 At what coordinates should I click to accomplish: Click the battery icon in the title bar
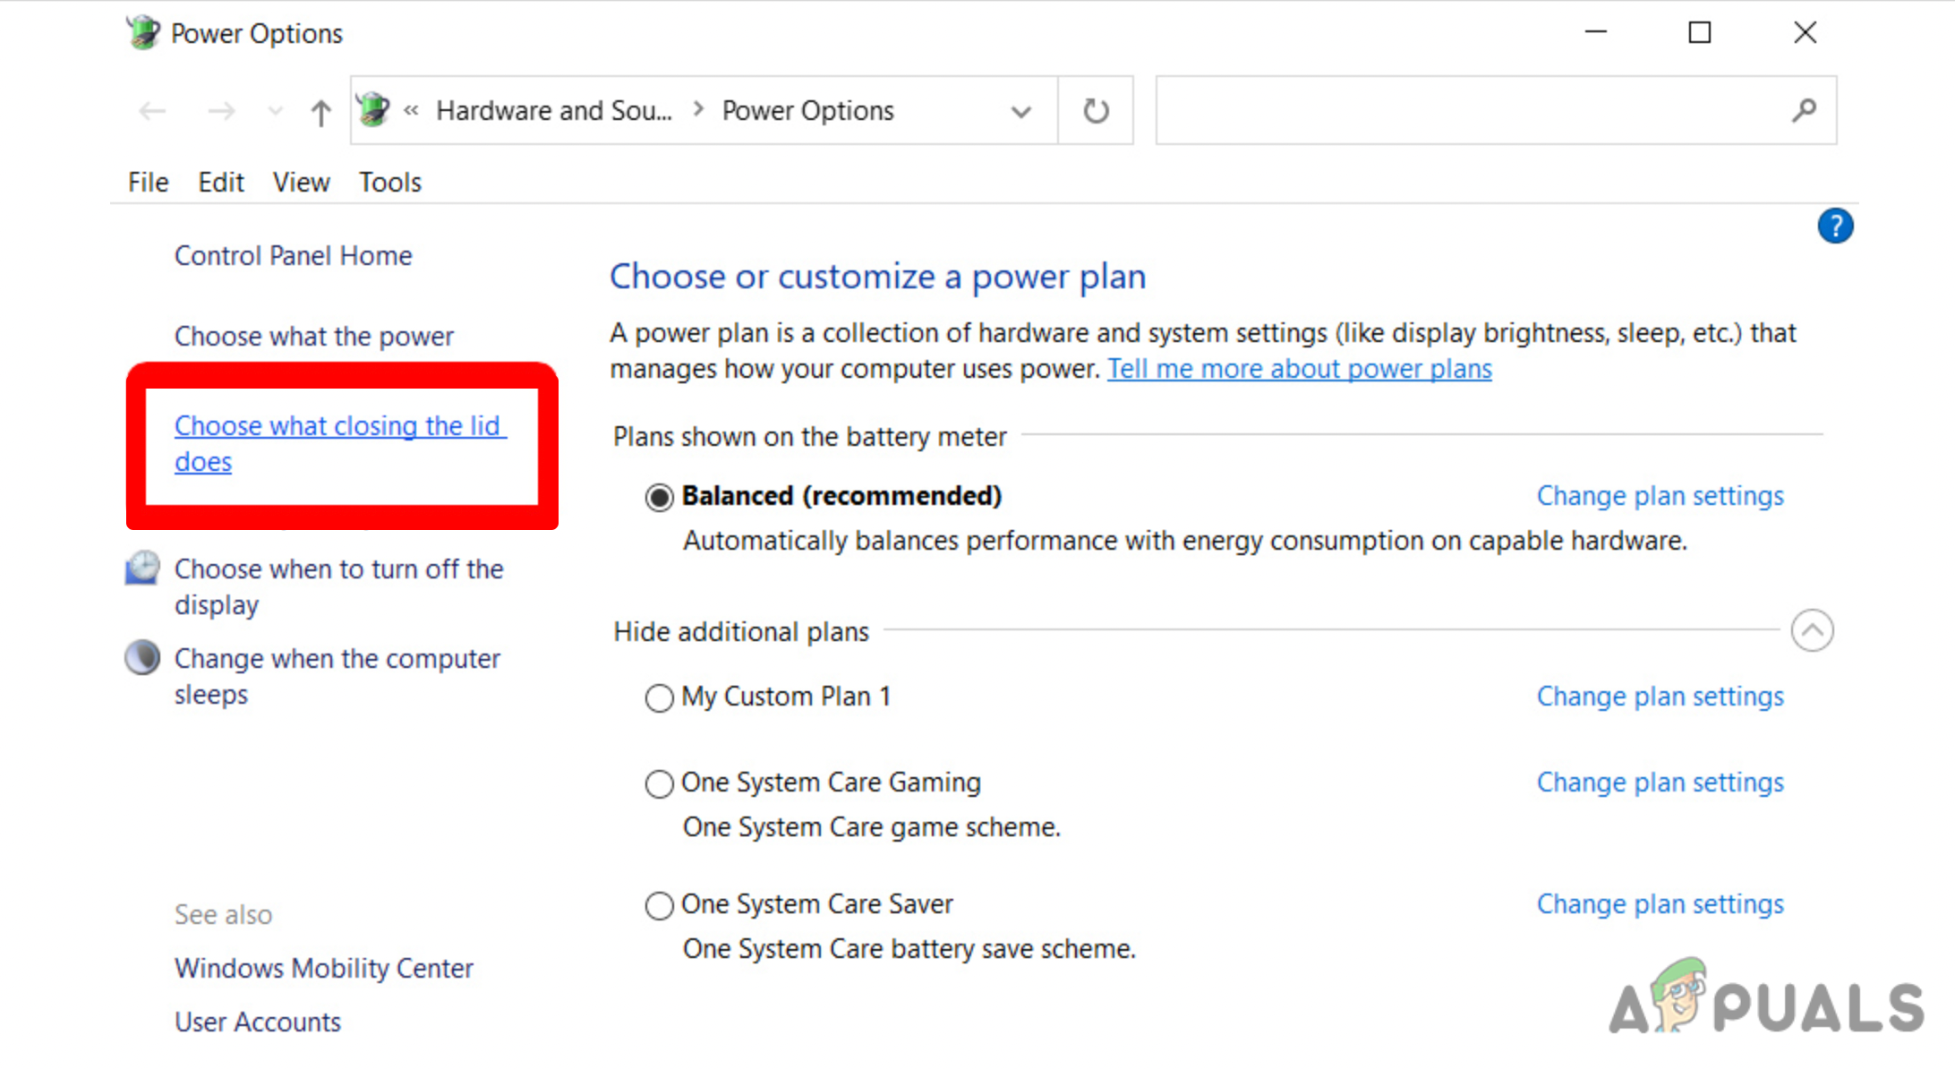[143, 32]
